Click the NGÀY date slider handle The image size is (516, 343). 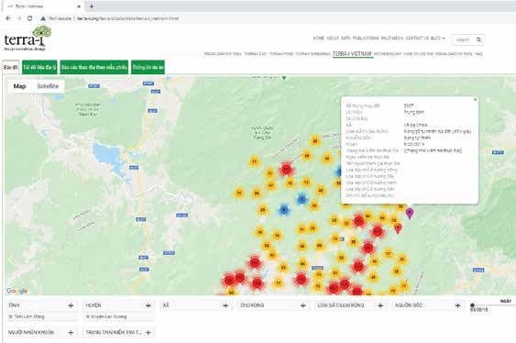pos(472,305)
